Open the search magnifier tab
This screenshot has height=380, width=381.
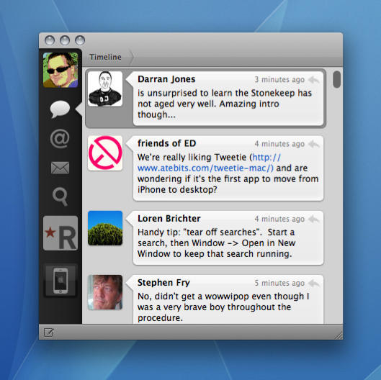[x=60, y=196]
